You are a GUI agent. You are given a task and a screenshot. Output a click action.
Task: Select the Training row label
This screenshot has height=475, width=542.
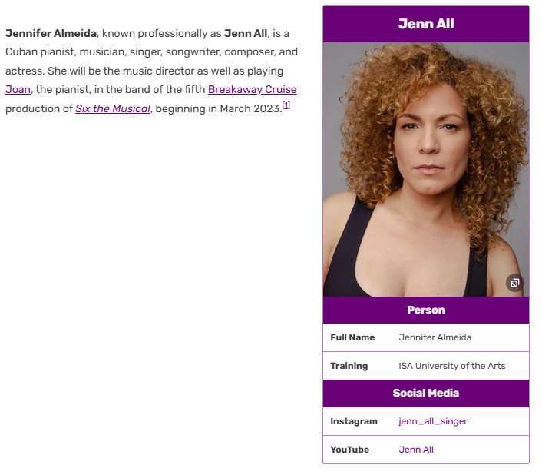(349, 366)
